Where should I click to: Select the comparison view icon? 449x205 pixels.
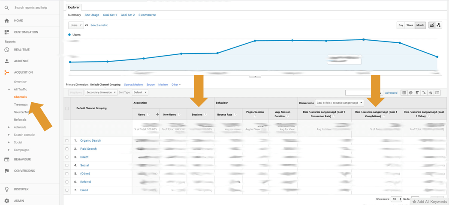pyautogui.click(x=424, y=92)
